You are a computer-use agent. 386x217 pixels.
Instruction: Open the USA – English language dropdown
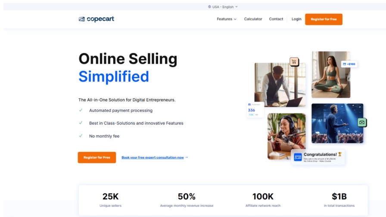point(223,7)
